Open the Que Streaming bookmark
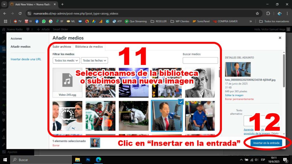 pyautogui.click(x=136, y=21)
